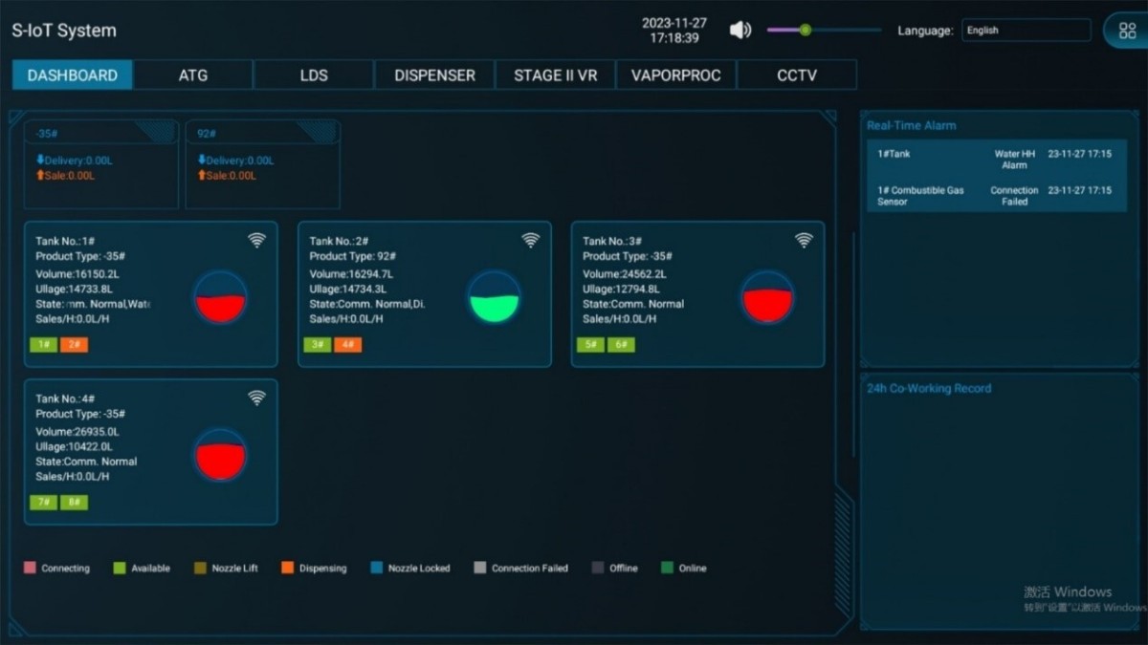Viewport: 1148px width, 645px height.
Task: Open the VAPORPROC tab
Action: pyautogui.click(x=675, y=75)
